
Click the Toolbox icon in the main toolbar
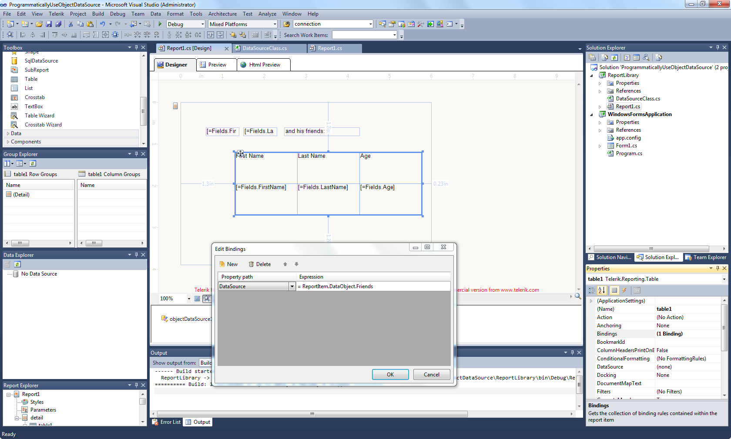click(420, 24)
